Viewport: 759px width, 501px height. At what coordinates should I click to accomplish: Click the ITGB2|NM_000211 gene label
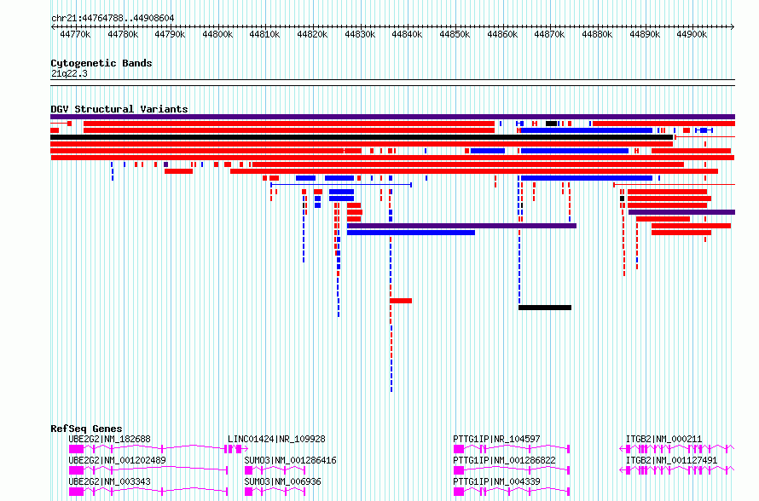663,439
